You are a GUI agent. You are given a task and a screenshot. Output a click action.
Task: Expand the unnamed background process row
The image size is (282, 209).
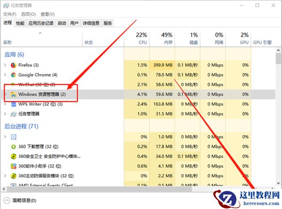[x=5, y=137]
